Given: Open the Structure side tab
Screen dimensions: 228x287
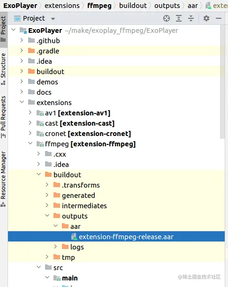Looking at the screenshot, I should click(x=3, y=69).
